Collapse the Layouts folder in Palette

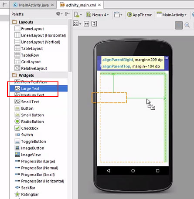click(x=14, y=22)
